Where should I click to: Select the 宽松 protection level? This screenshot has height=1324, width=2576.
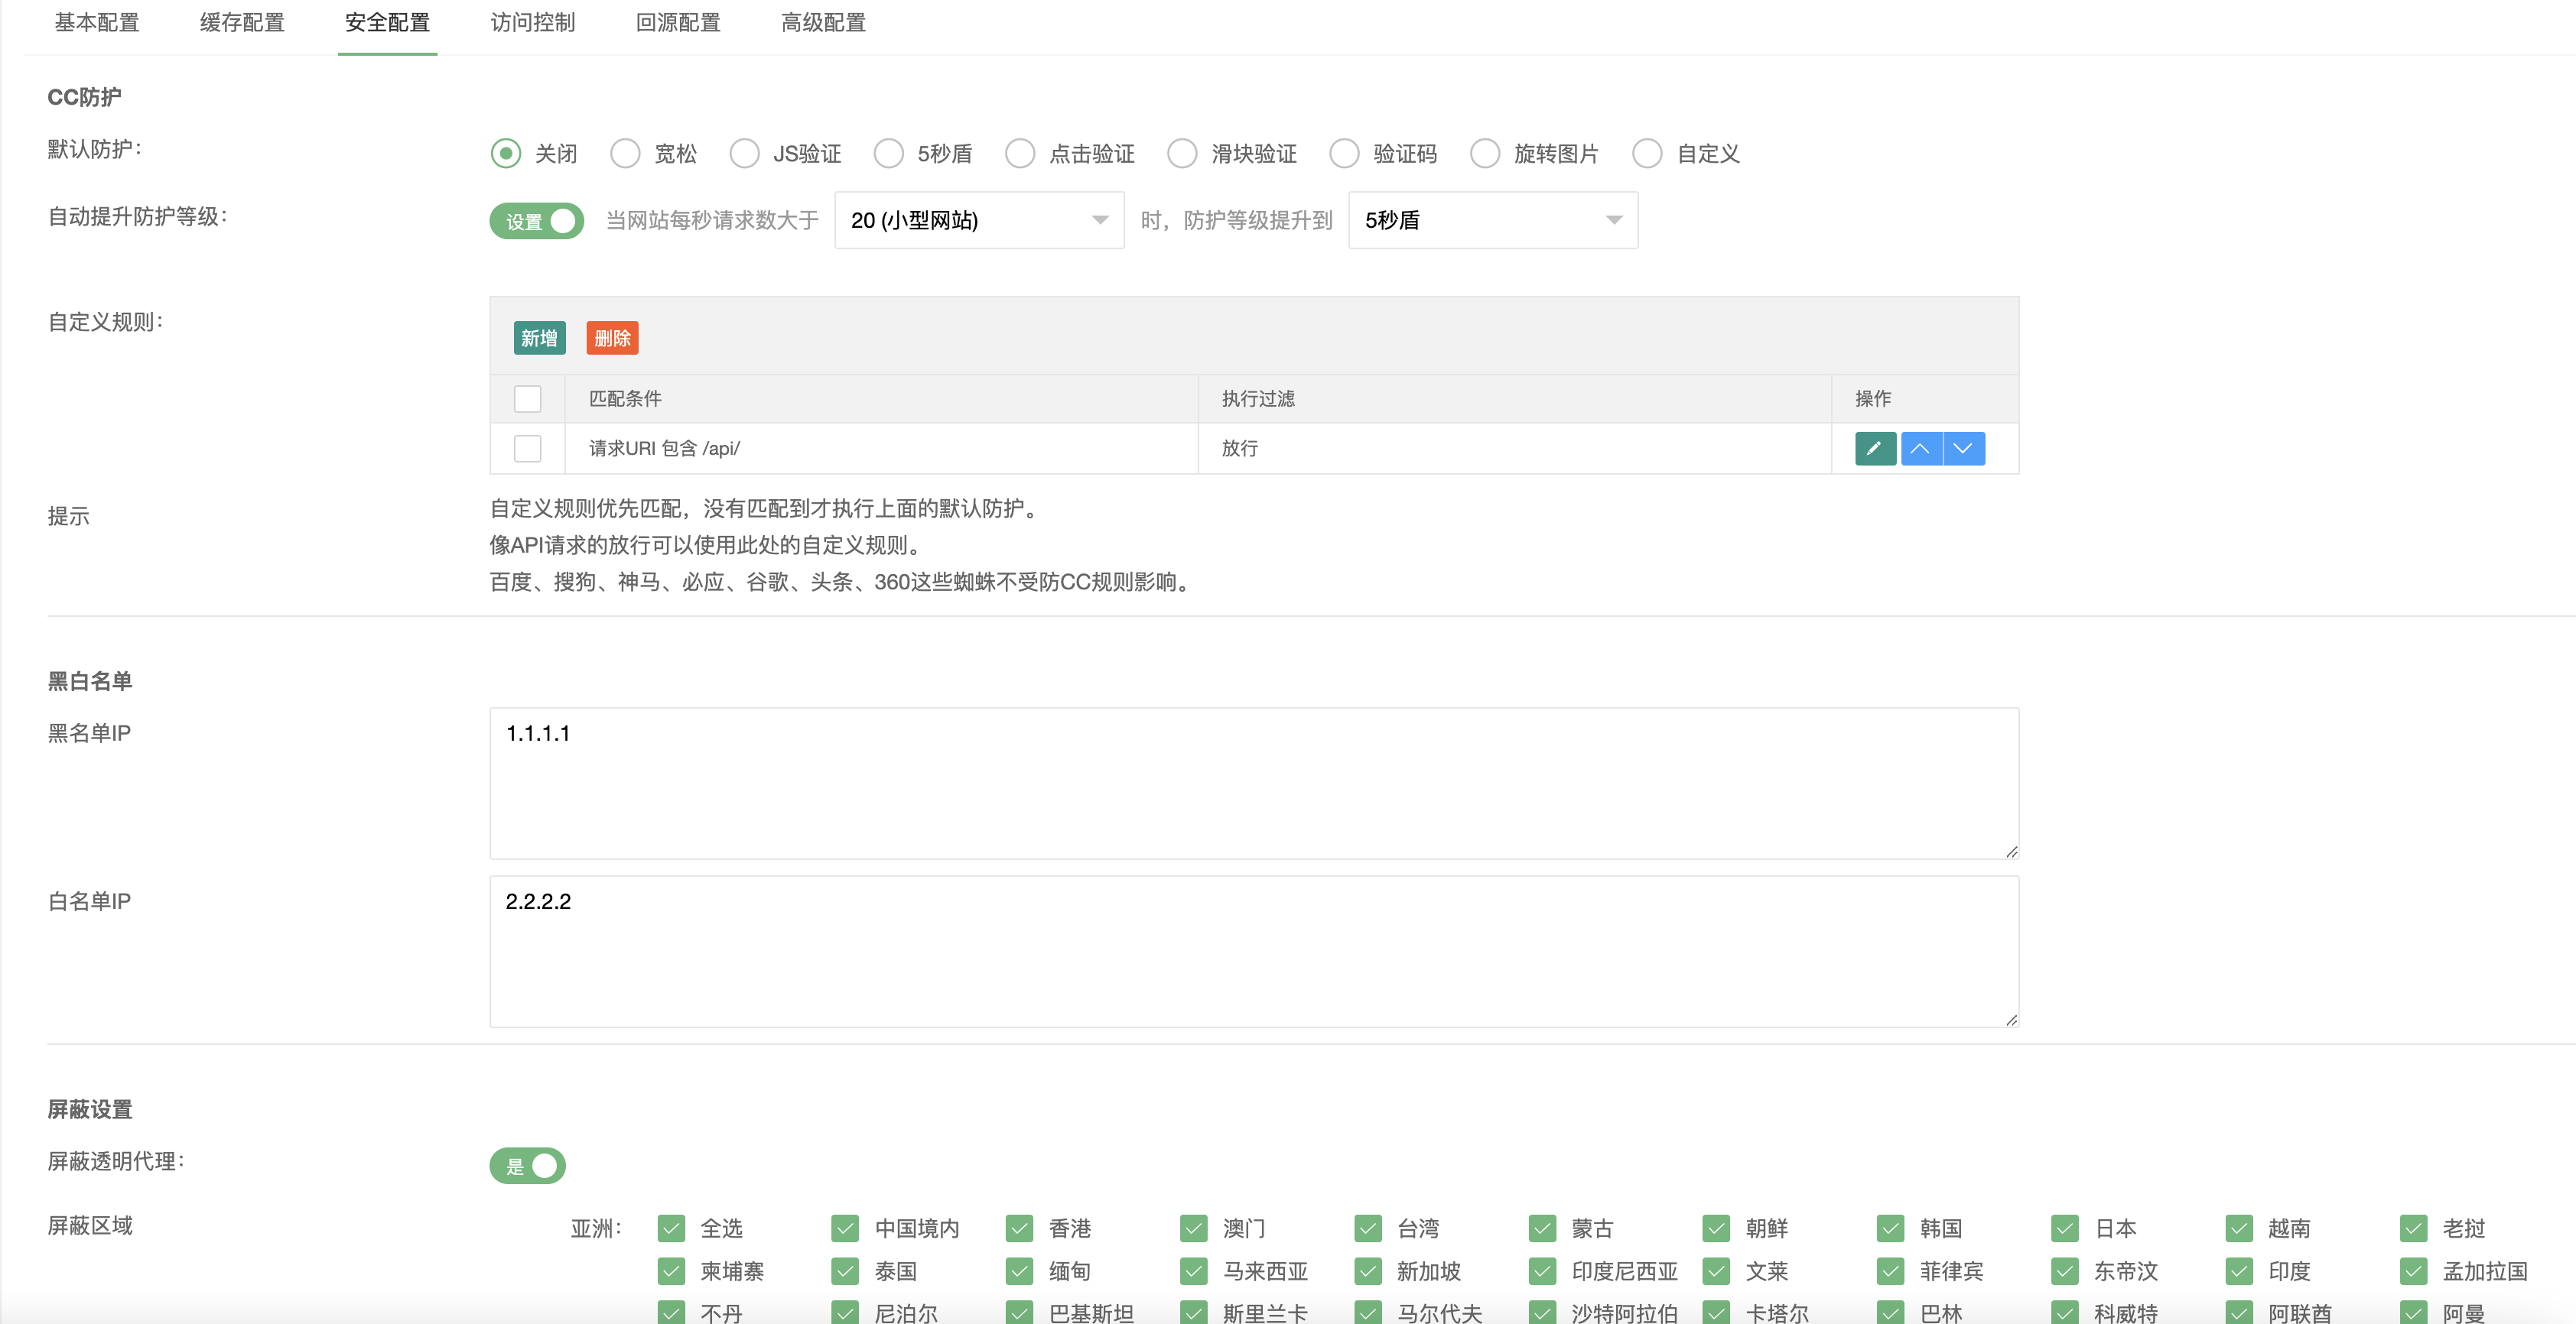point(625,153)
